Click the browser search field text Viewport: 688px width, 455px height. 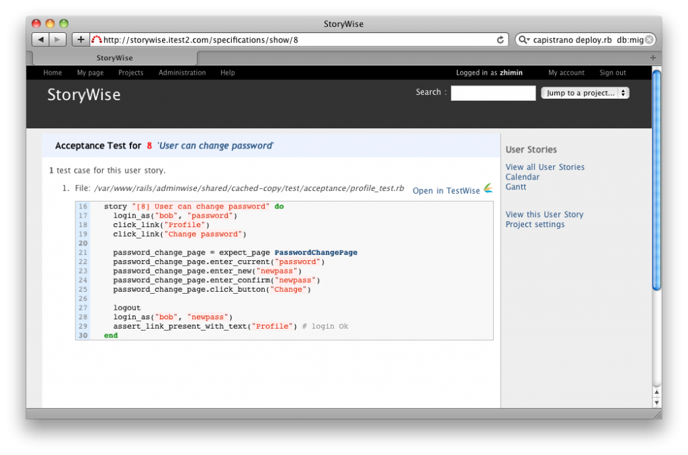pos(588,40)
